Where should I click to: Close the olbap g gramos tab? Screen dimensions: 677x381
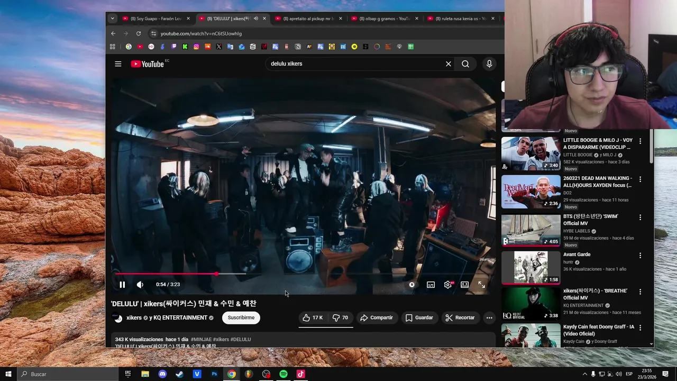coord(417,19)
